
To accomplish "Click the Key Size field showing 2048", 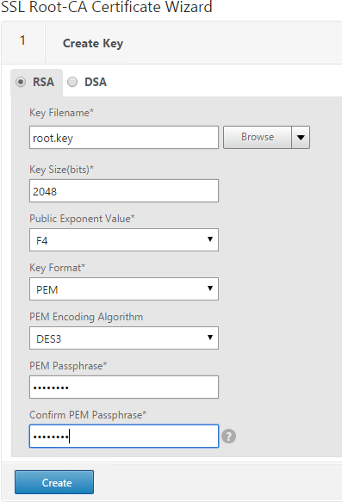I will 124,191.
